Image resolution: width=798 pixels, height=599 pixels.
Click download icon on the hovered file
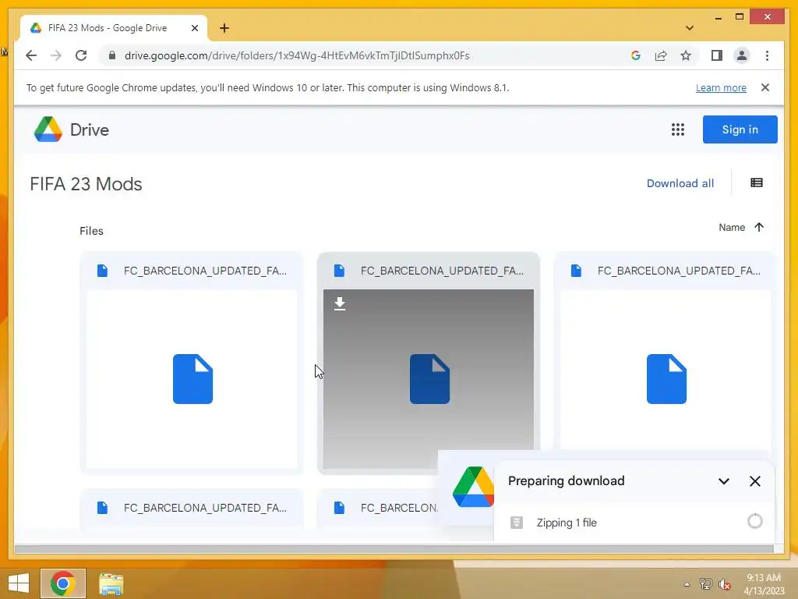[x=340, y=304]
